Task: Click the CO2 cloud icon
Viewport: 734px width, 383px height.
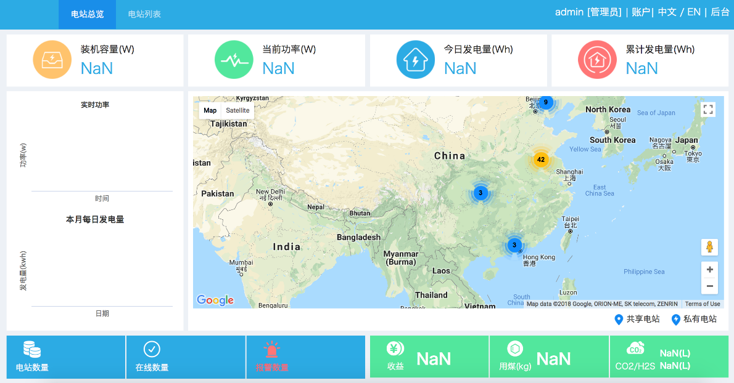Action: pos(635,349)
